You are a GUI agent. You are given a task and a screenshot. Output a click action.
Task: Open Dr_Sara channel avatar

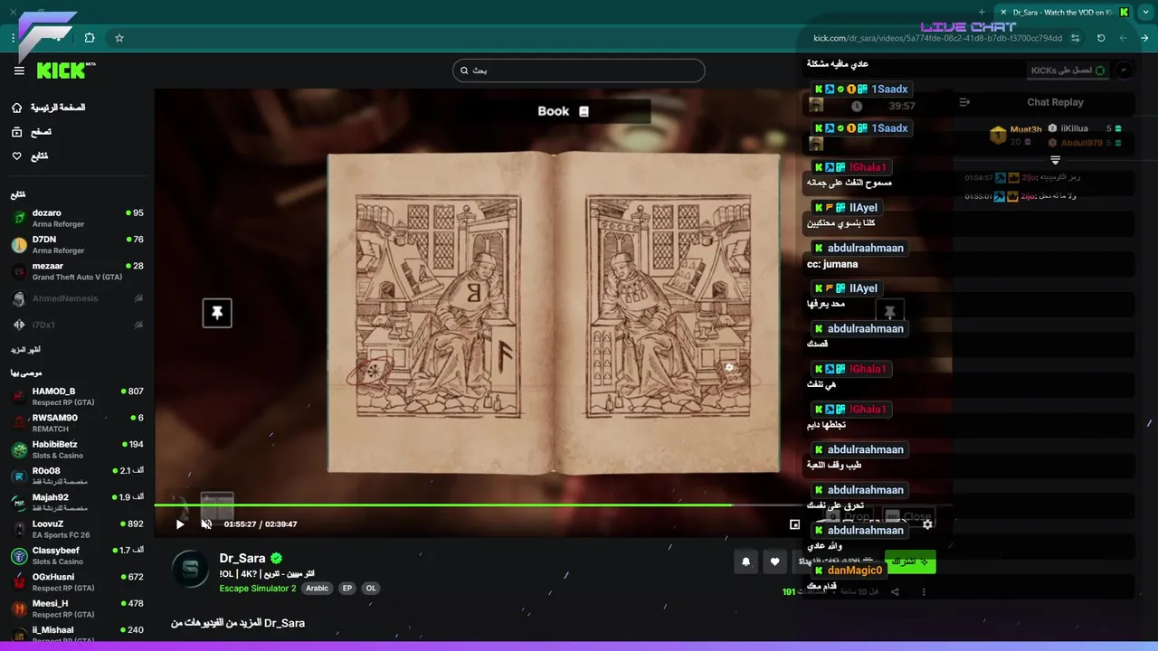pos(191,569)
